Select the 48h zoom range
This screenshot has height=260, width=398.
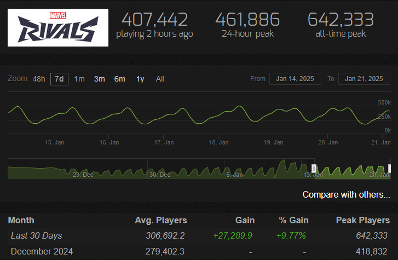pyautogui.click(x=39, y=79)
